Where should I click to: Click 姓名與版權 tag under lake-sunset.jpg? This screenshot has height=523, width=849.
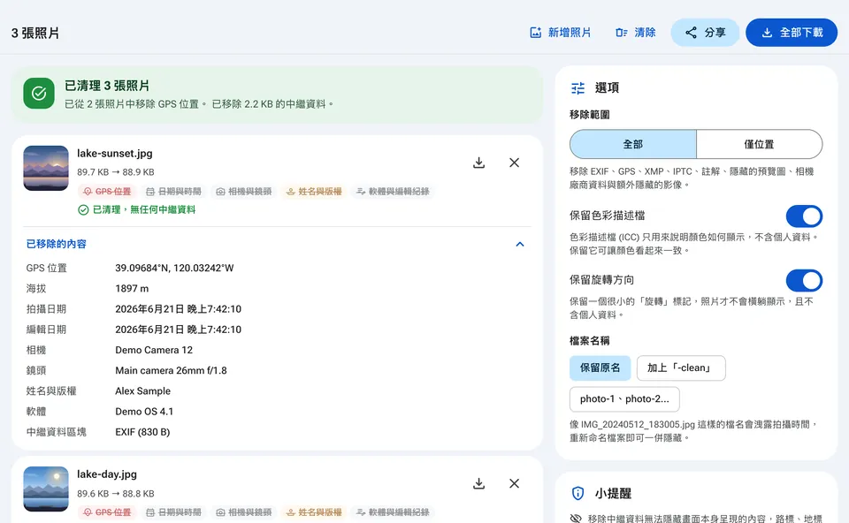click(x=314, y=192)
